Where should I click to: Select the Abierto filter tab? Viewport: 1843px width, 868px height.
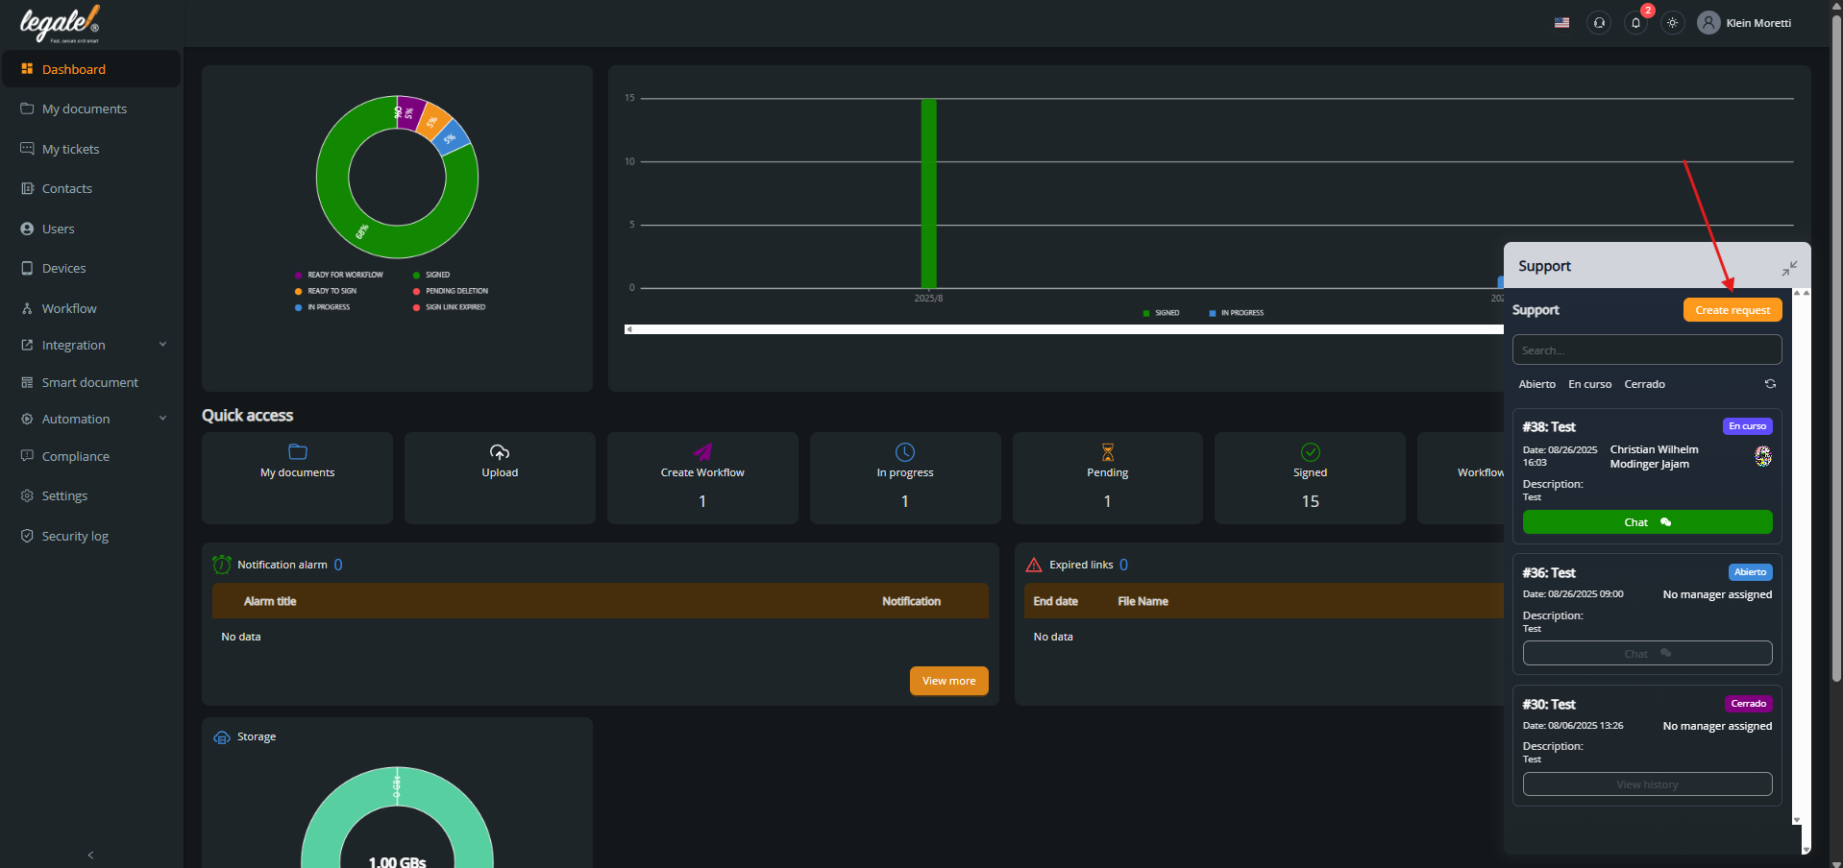click(1537, 384)
